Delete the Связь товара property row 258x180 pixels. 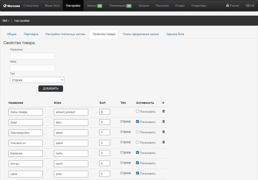coord(164,111)
